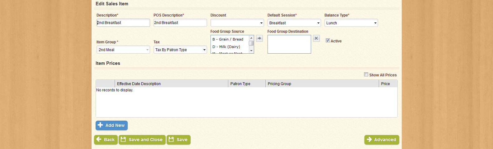
Task: Open the Discount dropdown
Action: (x=237, y=23)
